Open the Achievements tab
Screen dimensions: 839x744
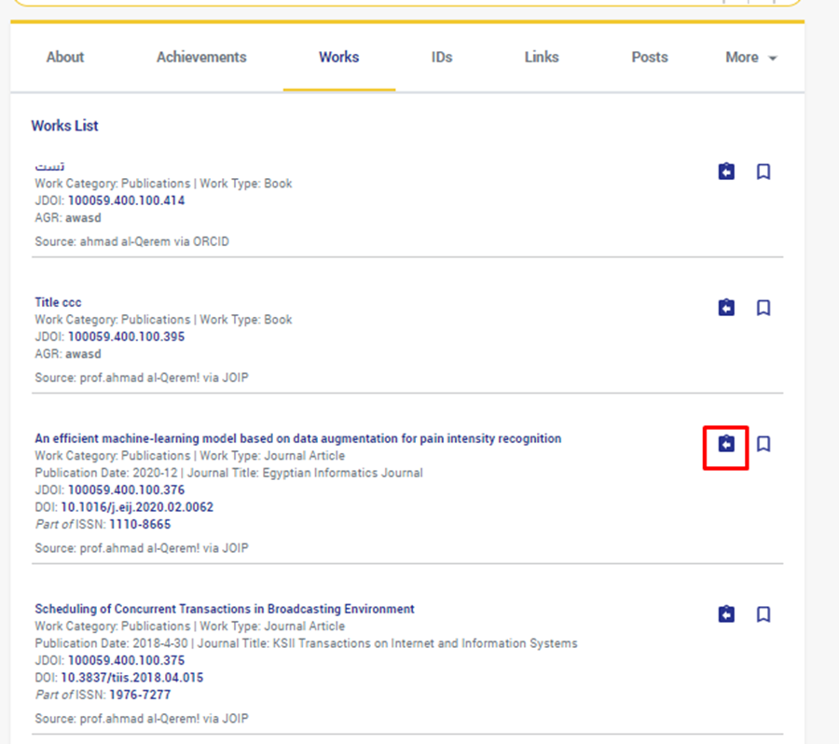click(201, 57)
